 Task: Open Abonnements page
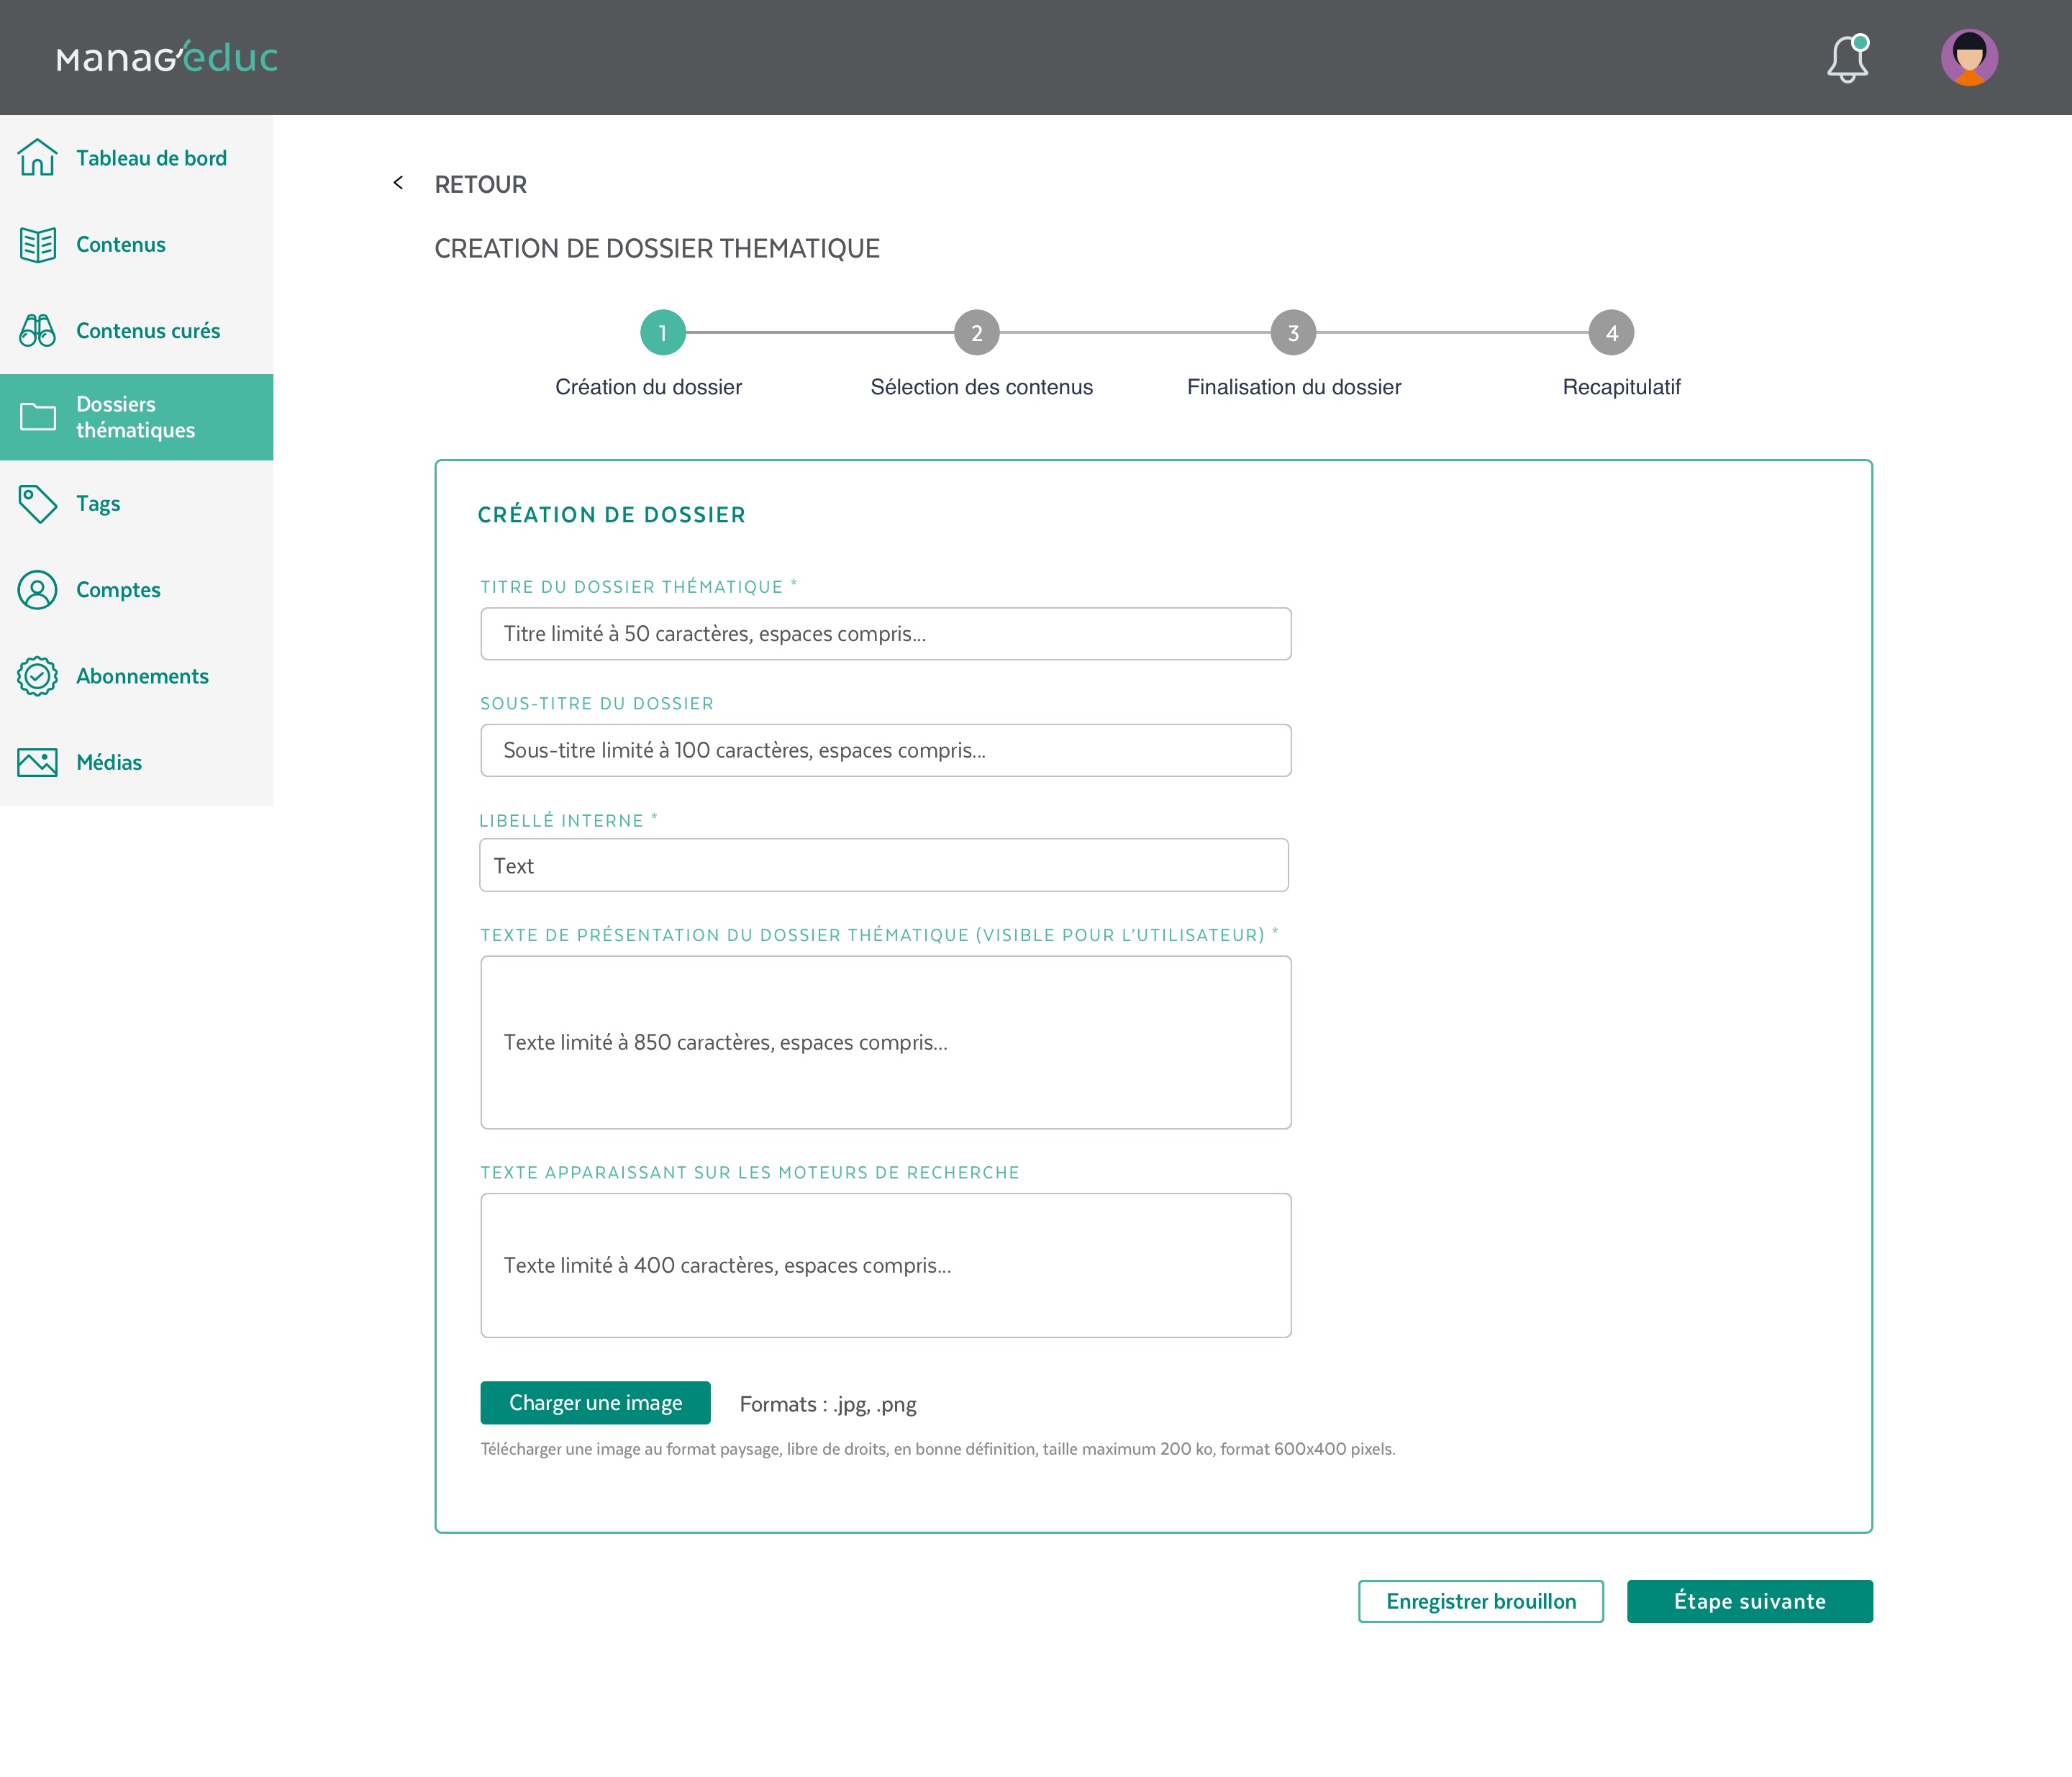coord(137,676)
